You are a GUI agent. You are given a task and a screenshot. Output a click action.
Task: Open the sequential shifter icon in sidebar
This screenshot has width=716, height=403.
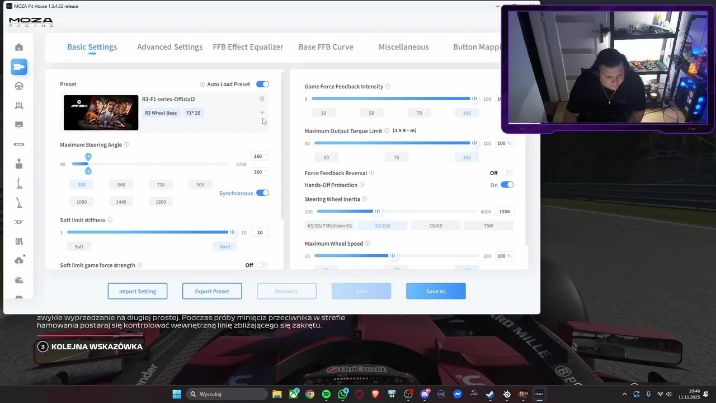19,183
